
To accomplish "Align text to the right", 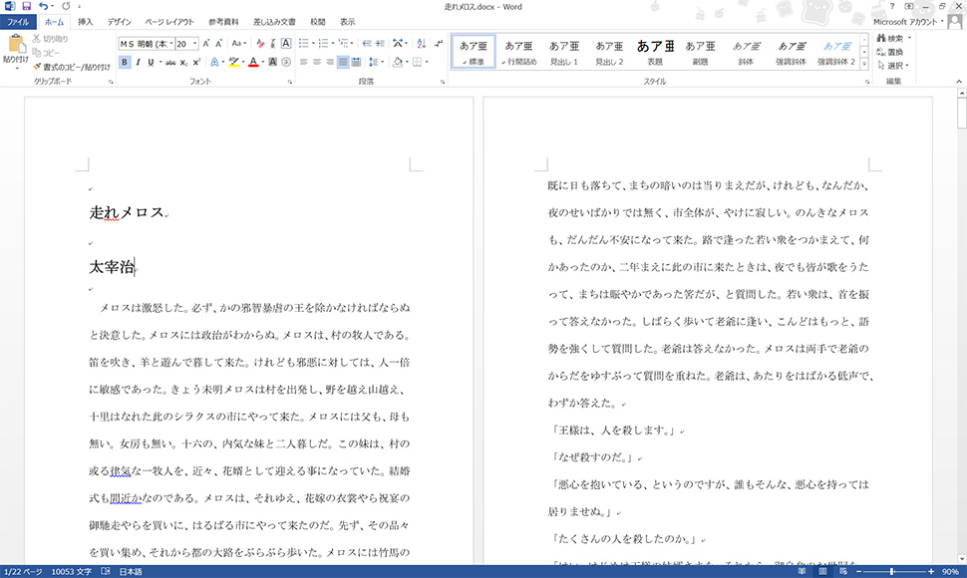I will pyautogui.click(x=329, y=62).
